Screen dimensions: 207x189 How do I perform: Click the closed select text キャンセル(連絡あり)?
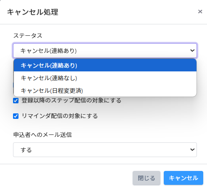tap(48, 51)
